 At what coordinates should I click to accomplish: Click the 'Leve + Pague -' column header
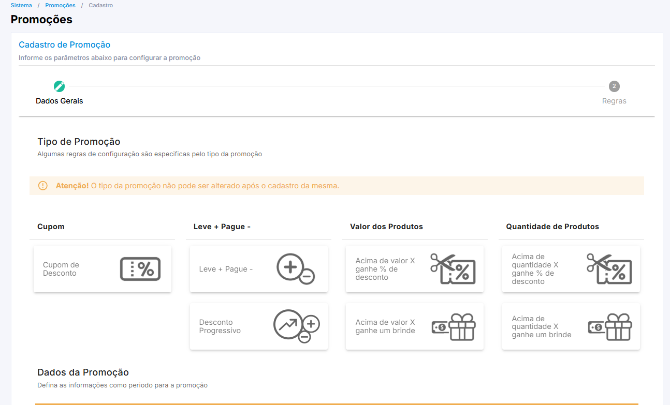pos(222,227)
